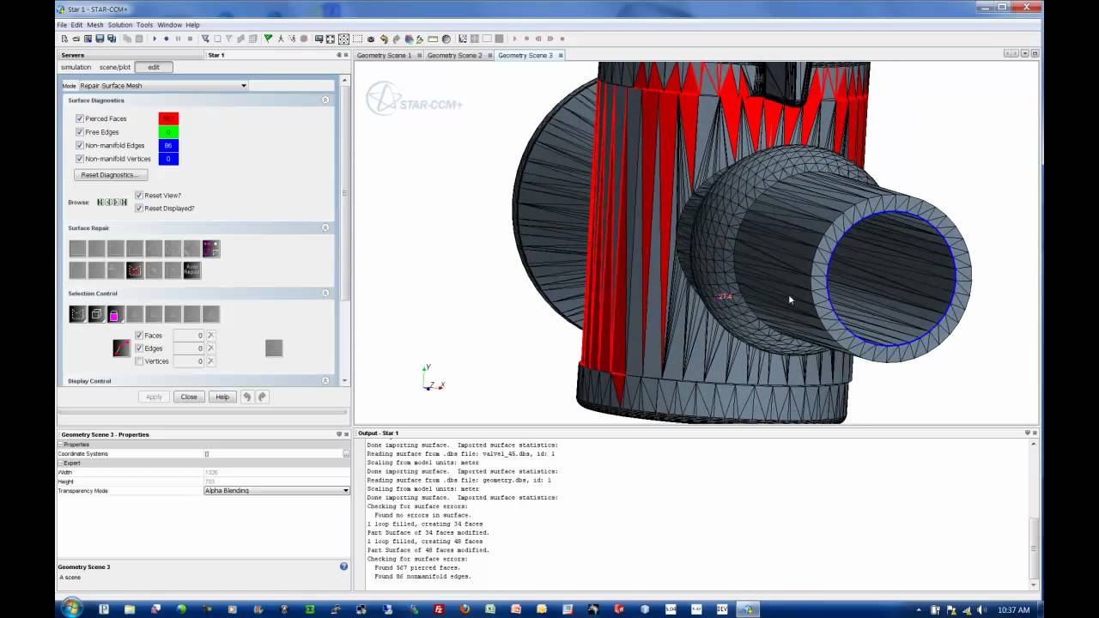
Task: Click the magenta-dotted surface repair icon
Action: click(211, 249)
